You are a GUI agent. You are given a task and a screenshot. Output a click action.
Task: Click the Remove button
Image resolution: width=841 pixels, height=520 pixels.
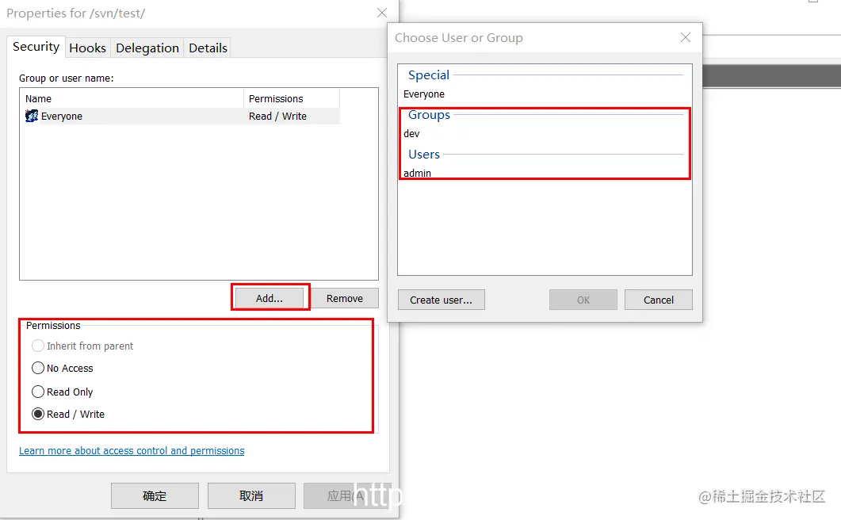[x=344, y=298]
